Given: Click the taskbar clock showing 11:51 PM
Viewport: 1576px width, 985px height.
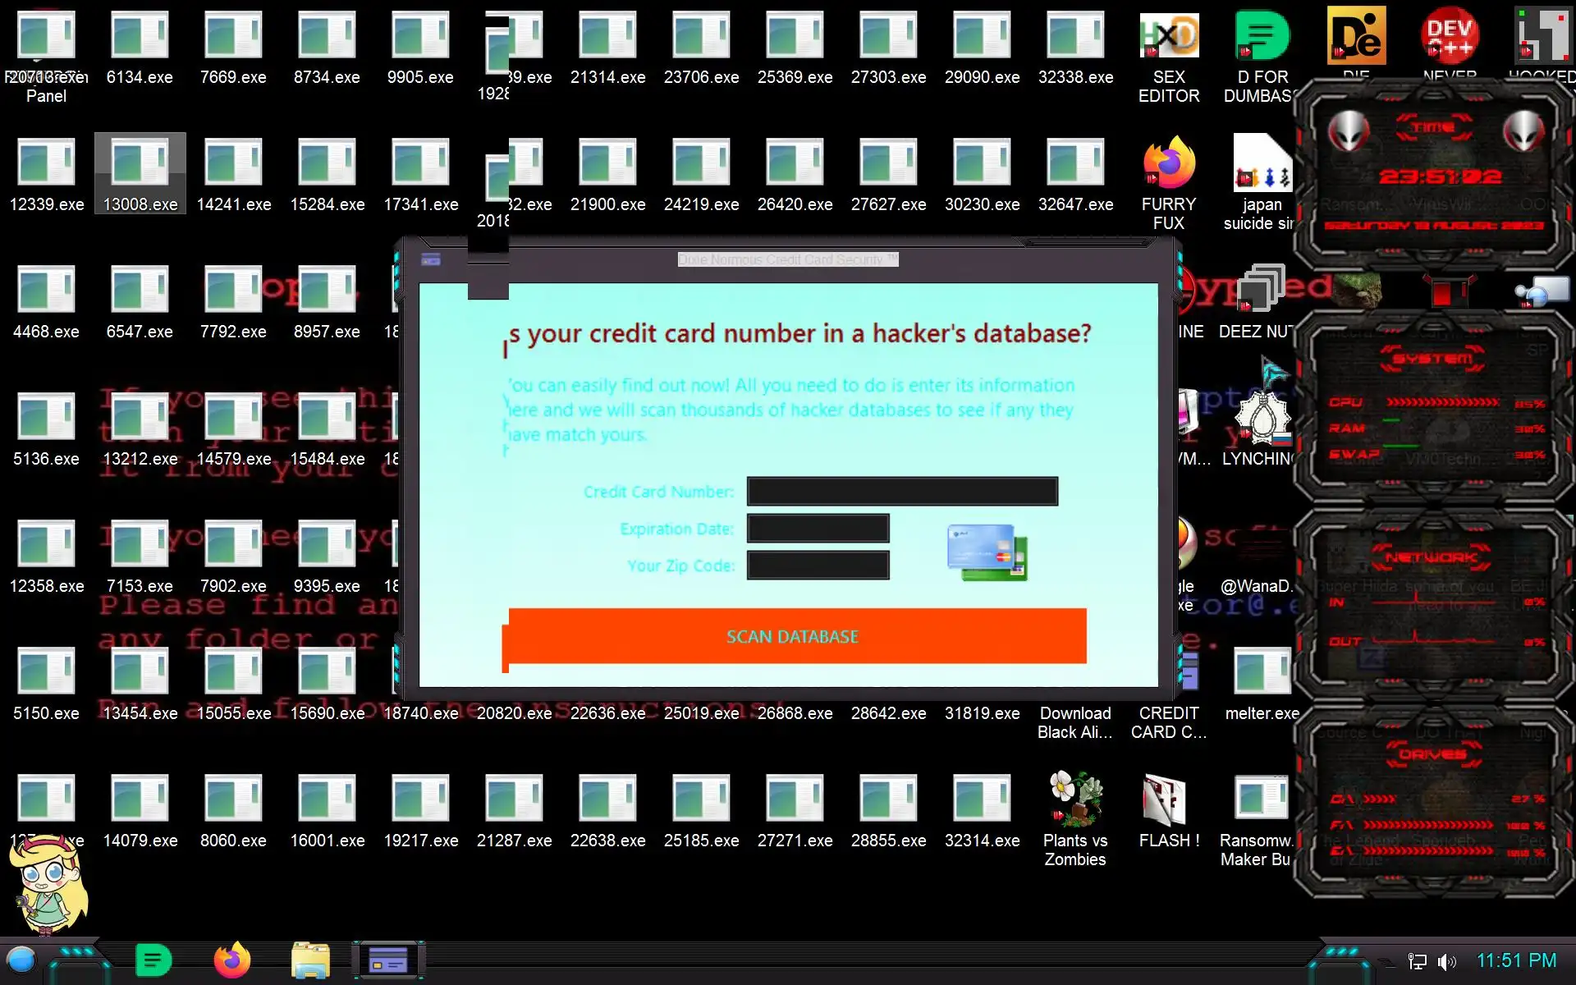Looking at the screenshot, I should point(1515,960).
